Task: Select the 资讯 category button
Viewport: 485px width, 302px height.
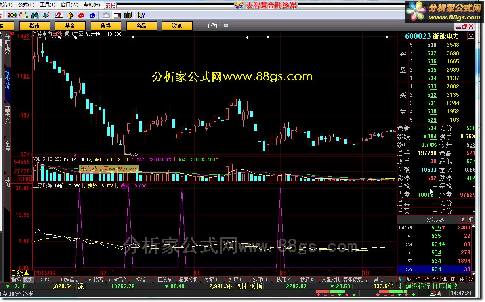Action: 177,26
